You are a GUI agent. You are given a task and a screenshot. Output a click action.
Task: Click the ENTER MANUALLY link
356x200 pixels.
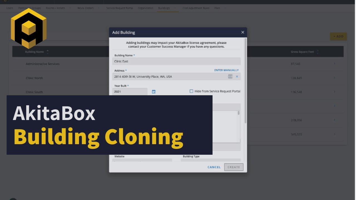(x=226, y=70)
